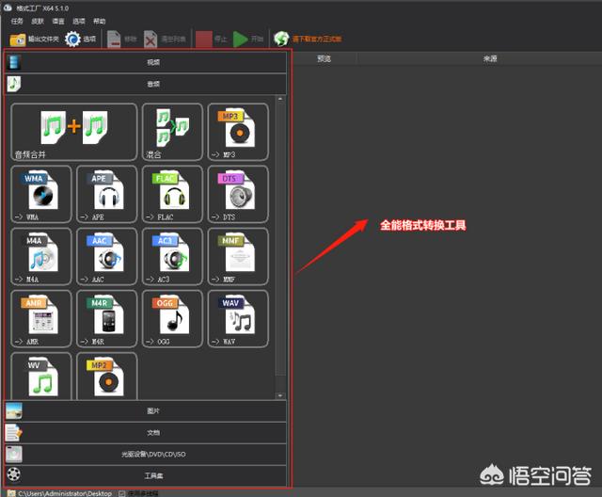The height and width of the screenshot is (497, 602).
Task: Choose the convert to WAV icon
Action: (237, 320)
